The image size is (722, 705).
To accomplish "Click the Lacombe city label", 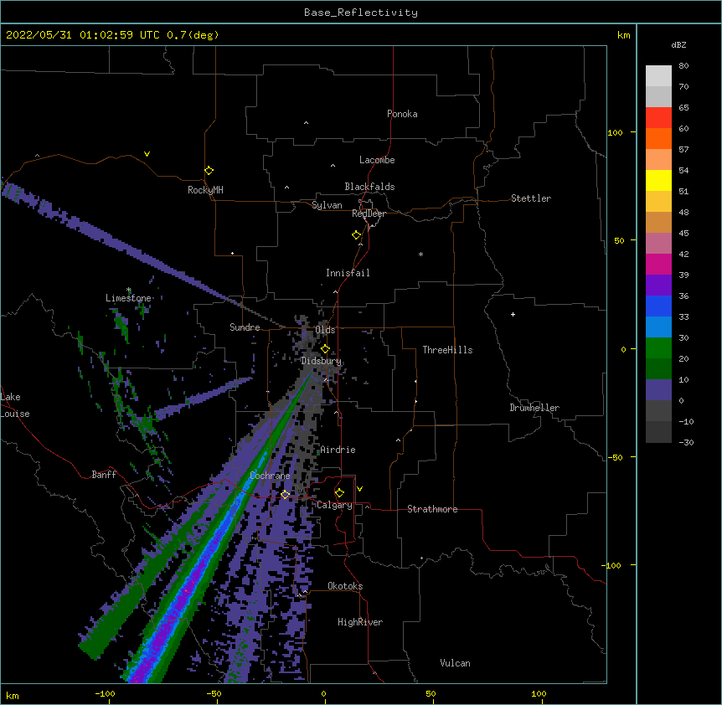I will coord(377,160).
